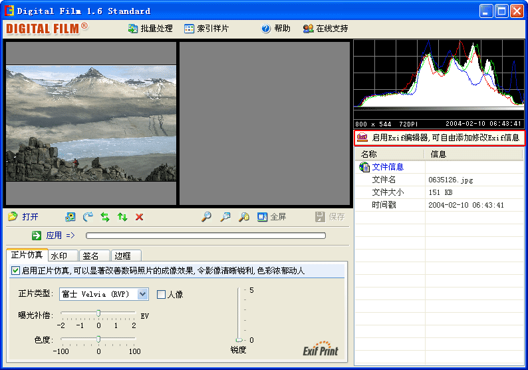Enable the 人像 portrait checkbox
The height and width of the screenshot is (370, 528).
pos(162,295)
